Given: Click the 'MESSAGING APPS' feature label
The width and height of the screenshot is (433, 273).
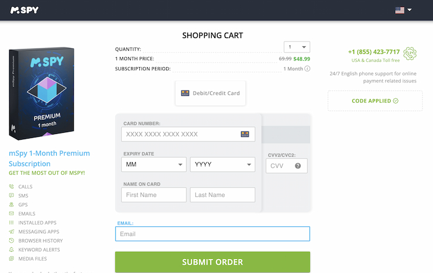Looking at the screenshot, I should point(39,231).
